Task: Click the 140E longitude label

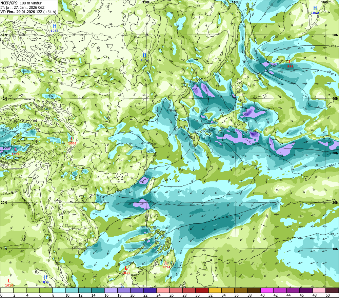Action: pyautogui.click(x=236, y=2)
